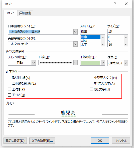The image size is (134, 148).
Task: Open 文字の効果 text effects button
Action: (42, 141)
